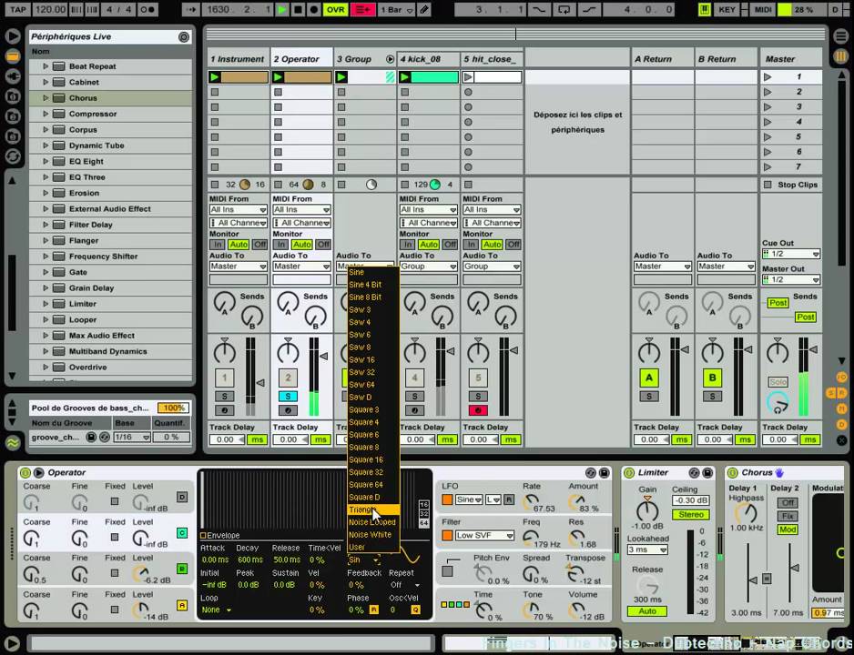Click the transport Stop button

tap(298, 9)
